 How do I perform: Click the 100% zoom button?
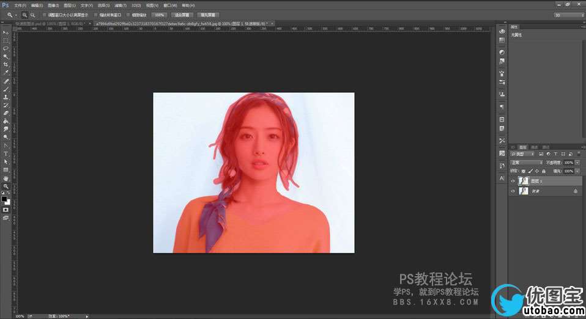pos(159,15)
